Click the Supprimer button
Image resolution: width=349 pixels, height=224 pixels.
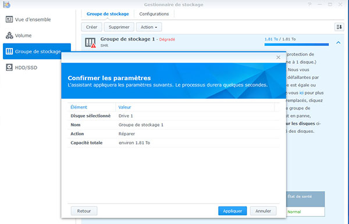119,27
